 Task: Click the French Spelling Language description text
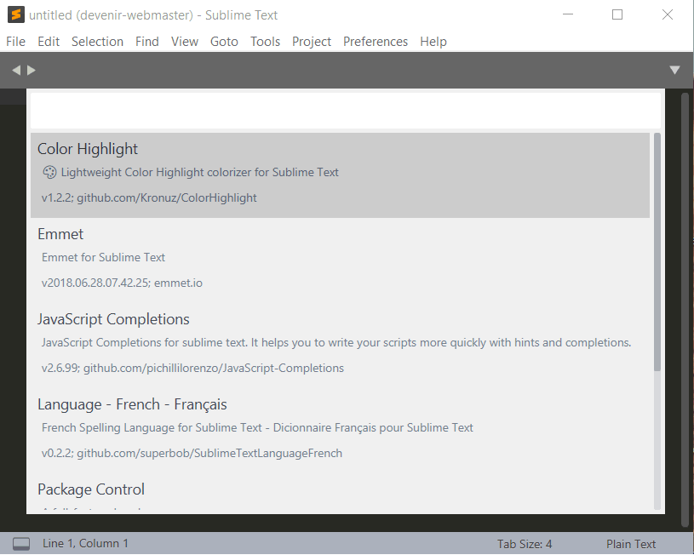click(257, 428)
